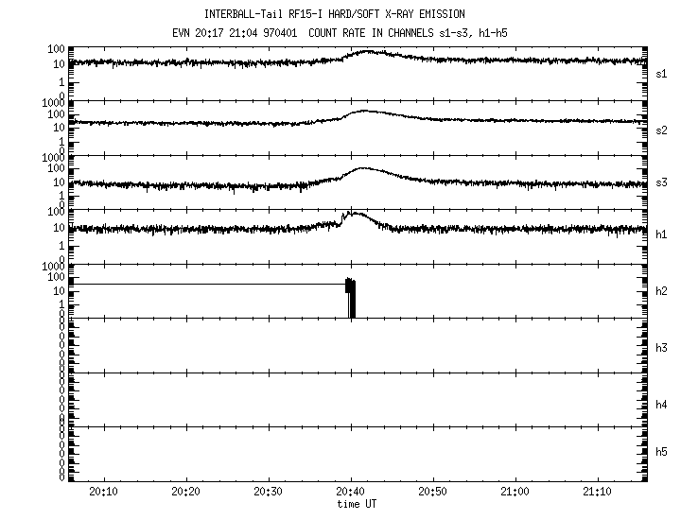Select the 20:10 time axis tick label
Viewport: 681px width, 520px height.
tap(104, 492)
